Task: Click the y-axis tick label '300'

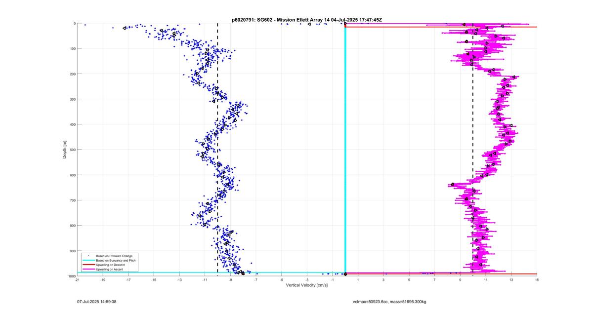Action: click(72, 99)
